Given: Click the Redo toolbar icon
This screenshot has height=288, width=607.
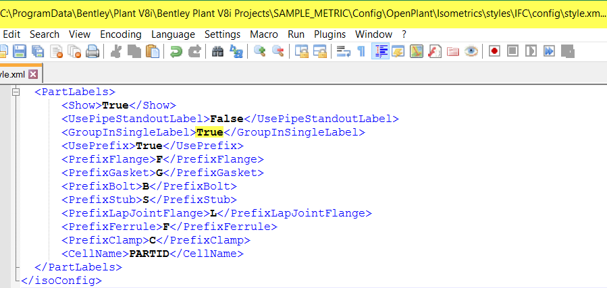Looking at the screenshot, I should point(194,51).
